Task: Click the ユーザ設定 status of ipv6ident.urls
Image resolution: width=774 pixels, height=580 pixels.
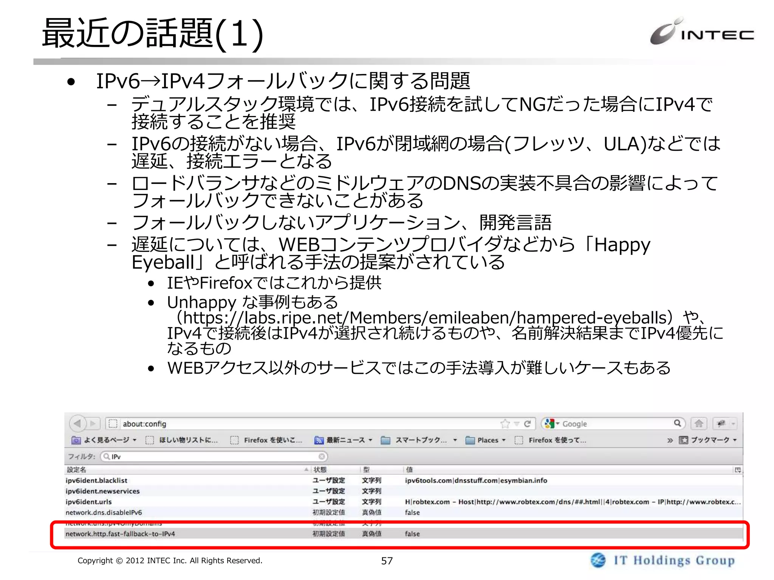Action: [329, 502]
